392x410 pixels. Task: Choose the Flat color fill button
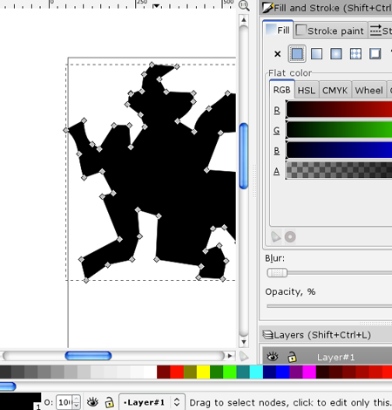297,54
